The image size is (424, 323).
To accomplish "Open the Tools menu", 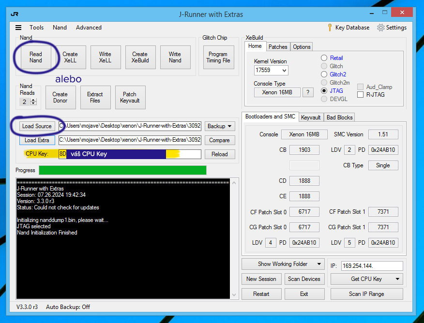I will [x=36, y=28].
